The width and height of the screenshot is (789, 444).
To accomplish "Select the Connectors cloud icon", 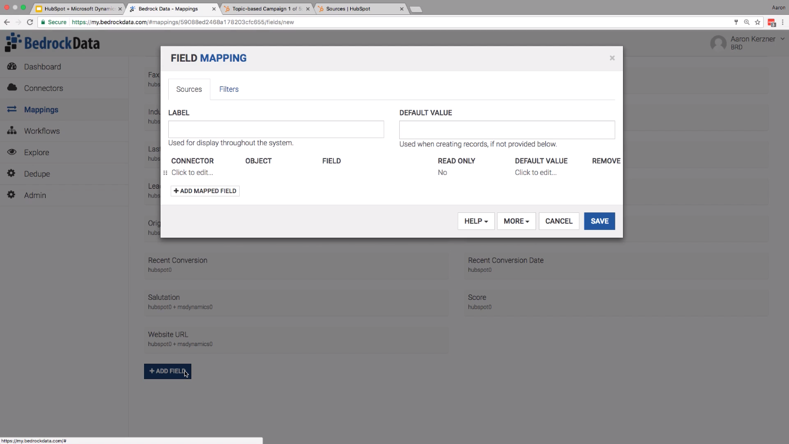I will [x=12, y=88].
